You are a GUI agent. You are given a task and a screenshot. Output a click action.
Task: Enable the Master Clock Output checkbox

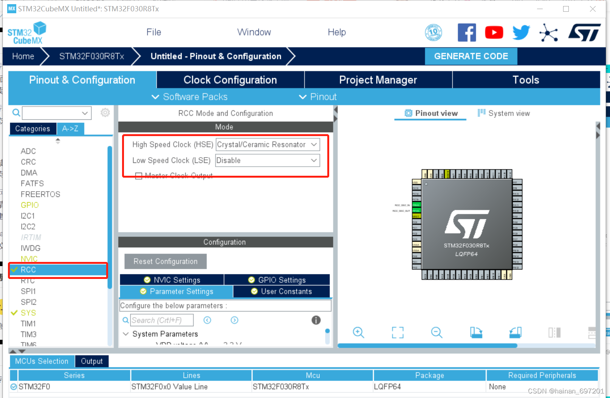(x=139, y=176)
